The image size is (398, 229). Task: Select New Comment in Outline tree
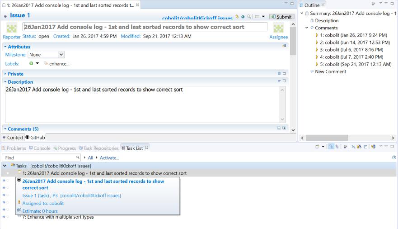point(331,72)
